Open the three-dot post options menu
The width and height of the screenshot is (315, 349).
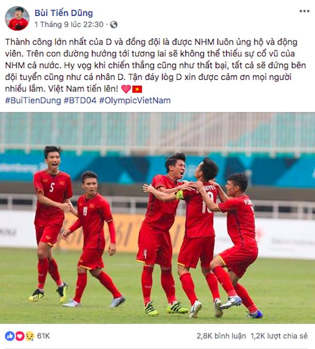click(x=304, y=11)
